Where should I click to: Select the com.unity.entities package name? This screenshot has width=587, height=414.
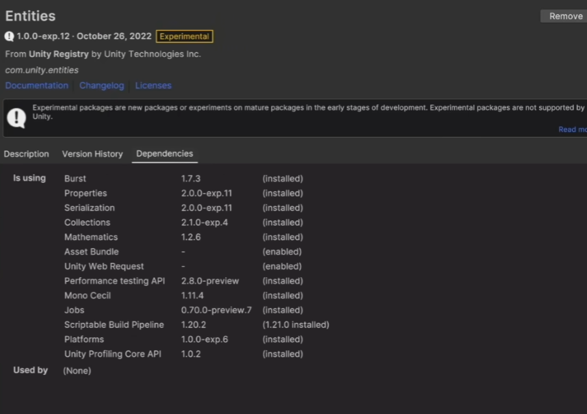[42, 70]
